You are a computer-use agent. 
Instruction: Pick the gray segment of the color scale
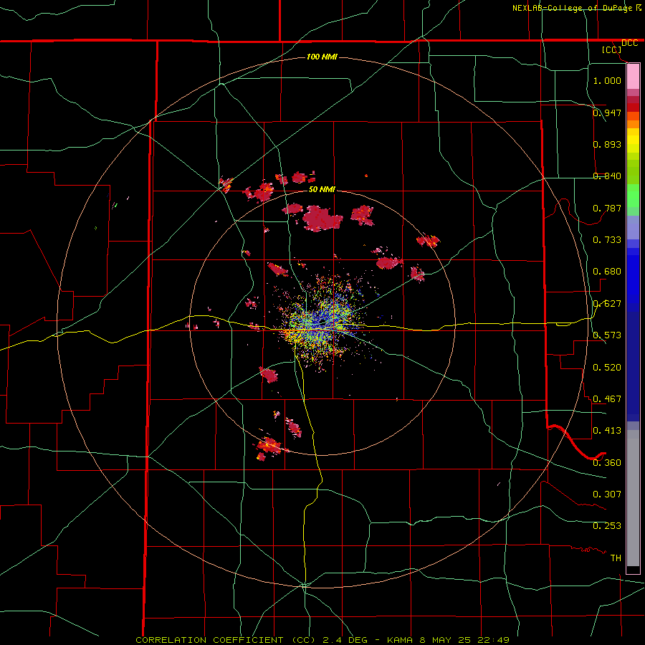point(633,498)
